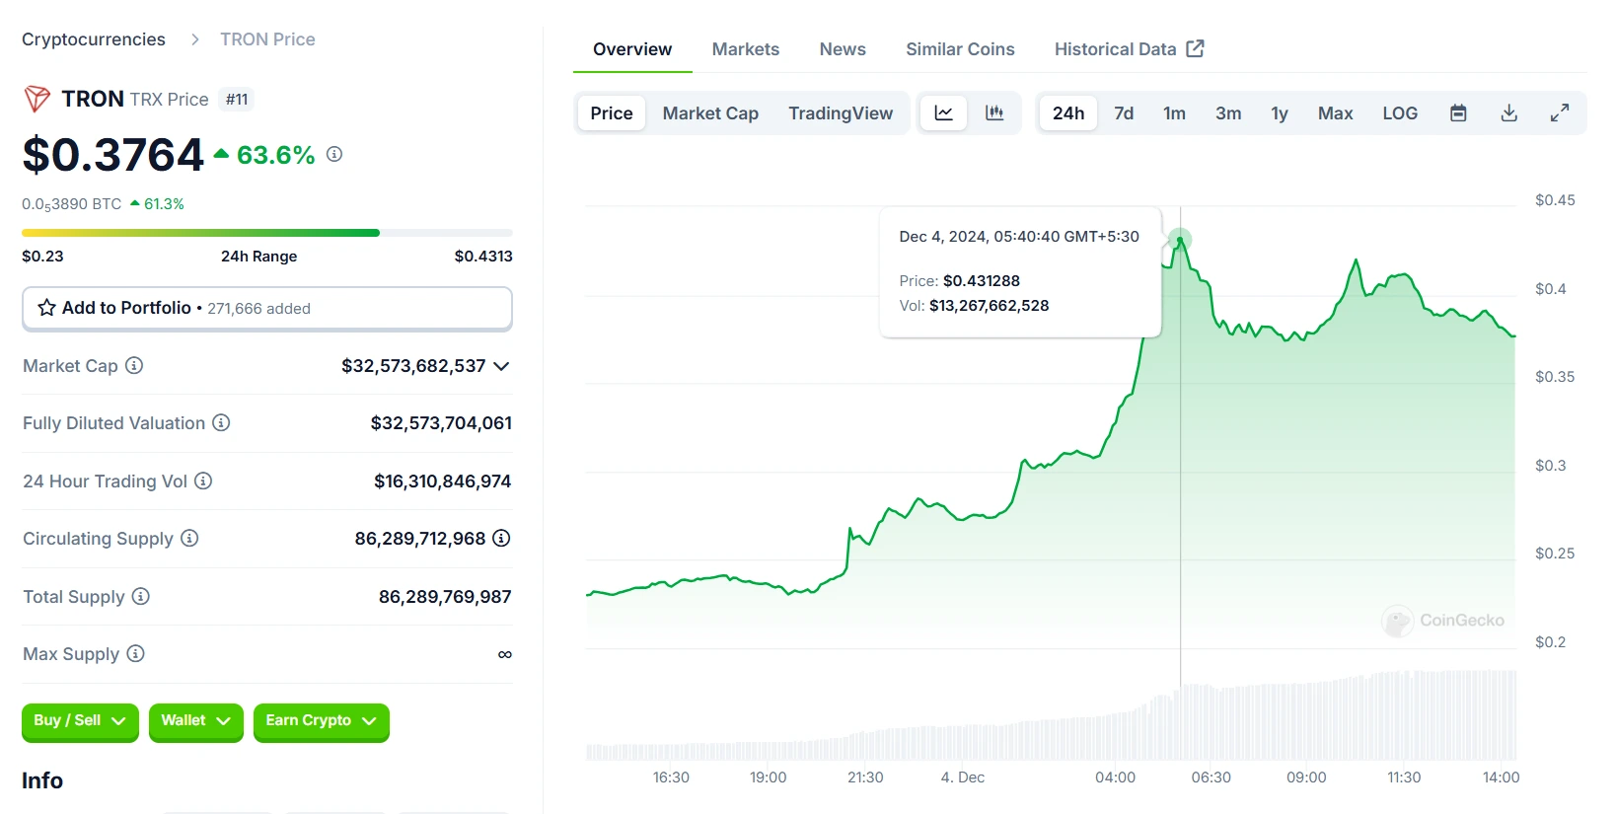Open the Earn Crypto dropdown
The image size is (1616, 814).
(322, 721)
